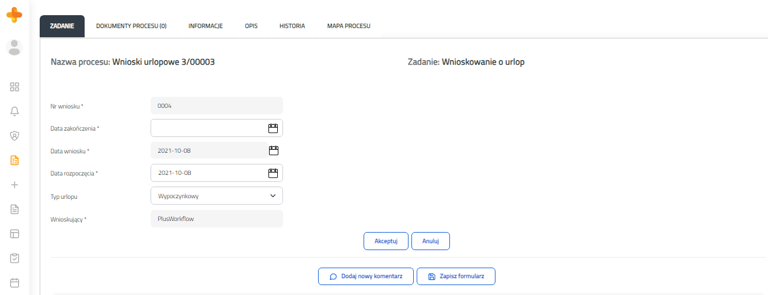Switch to the Historia tab
The width and height of the screenshot is (768, 295).
click(x=292, y=26)
